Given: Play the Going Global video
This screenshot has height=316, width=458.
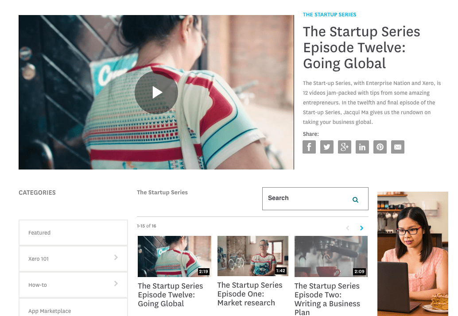Looking at the screenshot, I should pyautogui.click(x=156, y=92).
